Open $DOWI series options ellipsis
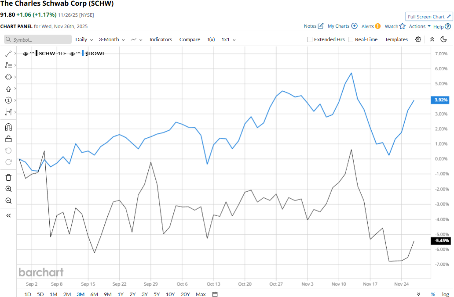This screenshot has width=454, height=297. pyautogui.click(x=78, y=53)
